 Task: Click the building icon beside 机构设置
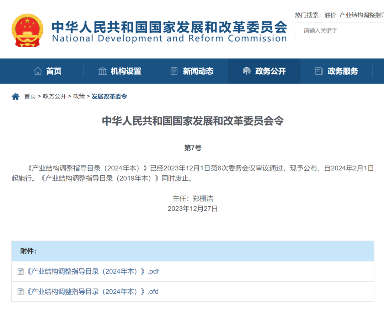coord(102,71)
